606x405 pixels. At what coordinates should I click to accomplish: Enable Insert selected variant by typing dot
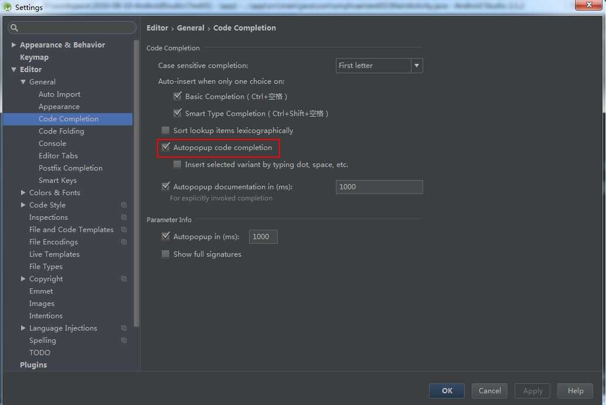178,164
